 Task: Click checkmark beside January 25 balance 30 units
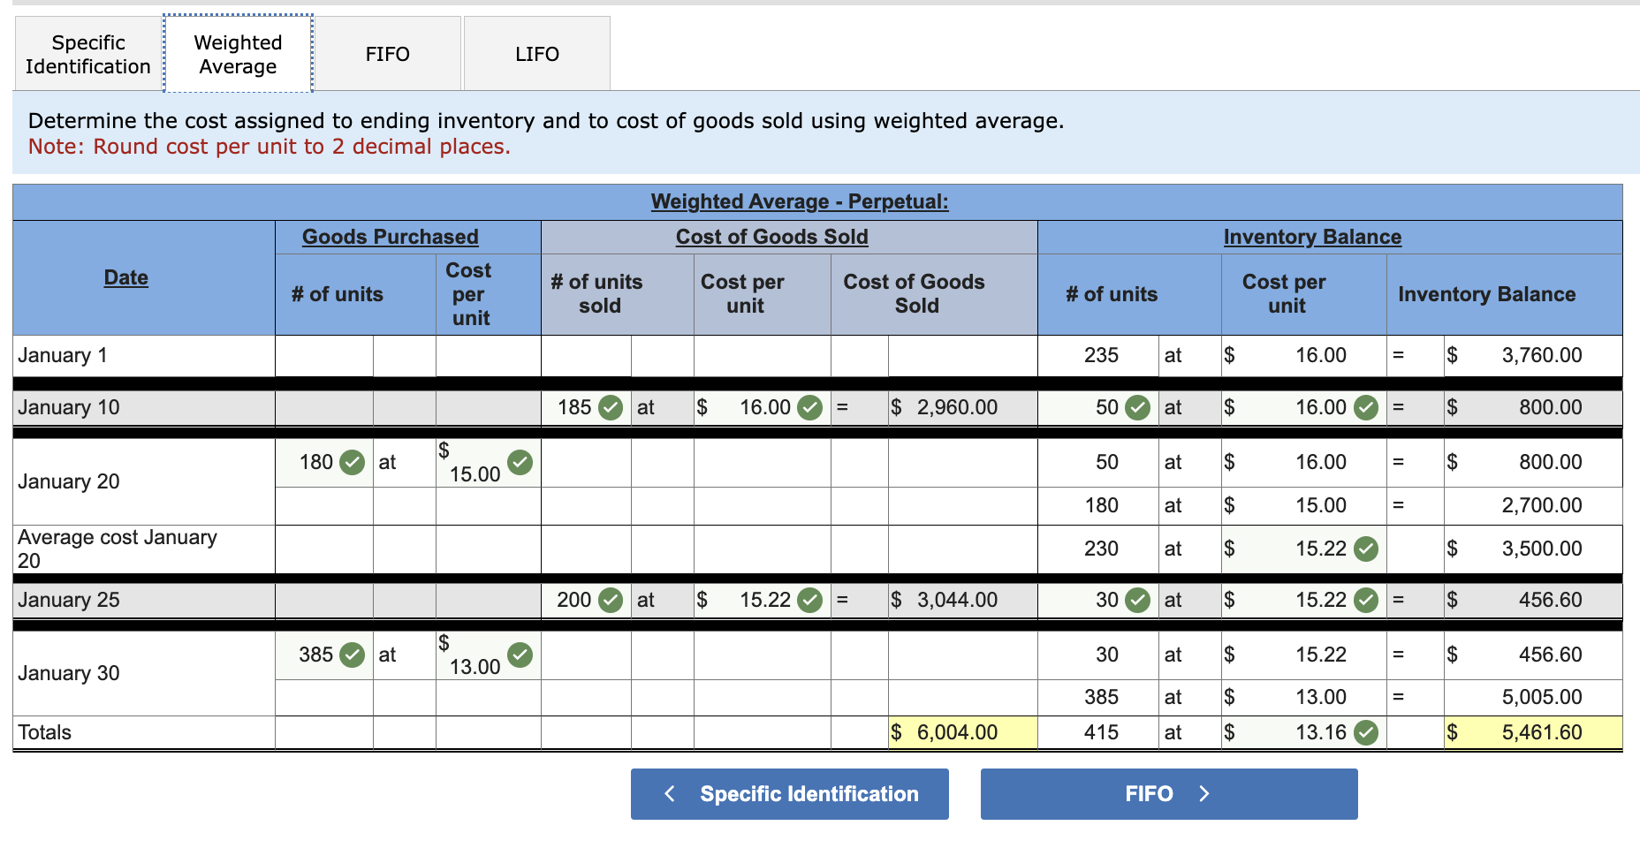click(x=1137, y=600)
